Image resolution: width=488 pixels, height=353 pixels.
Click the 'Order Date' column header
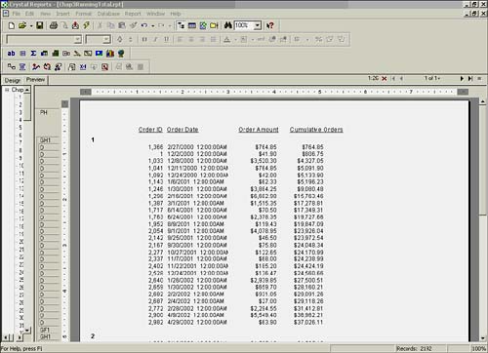tap(183, 130)
